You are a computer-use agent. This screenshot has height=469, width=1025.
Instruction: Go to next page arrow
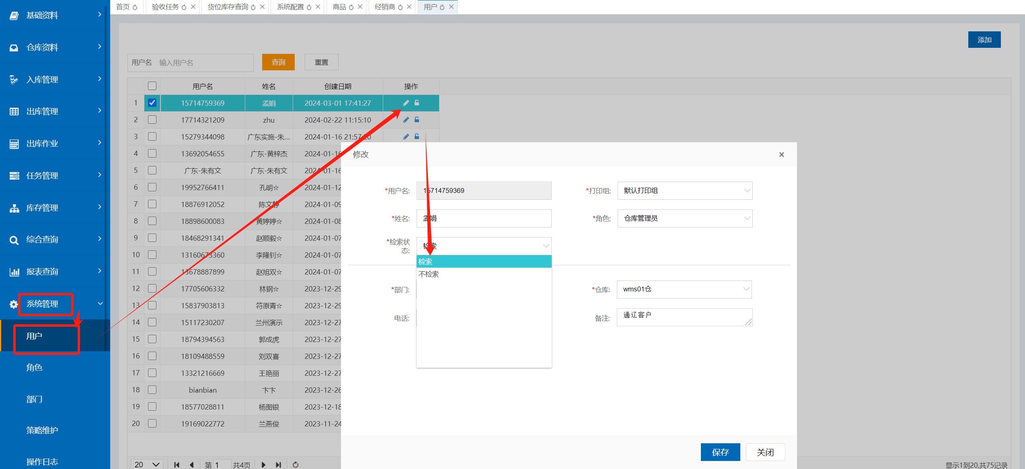pyautogui.click(x=263, y=465)
